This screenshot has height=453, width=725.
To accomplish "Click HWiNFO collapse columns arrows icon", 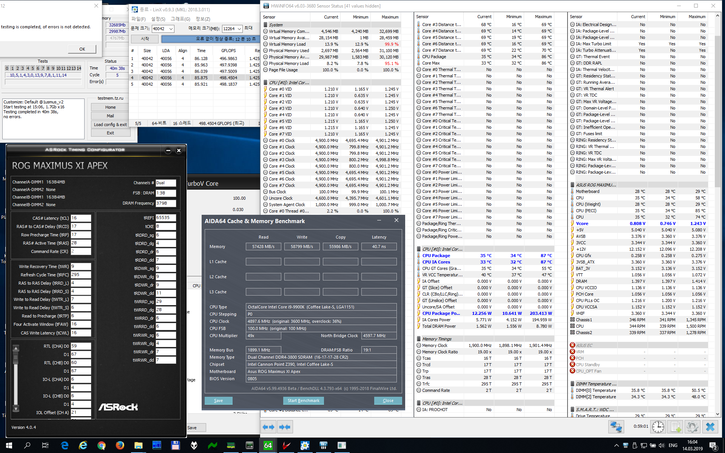I will 284,427.
